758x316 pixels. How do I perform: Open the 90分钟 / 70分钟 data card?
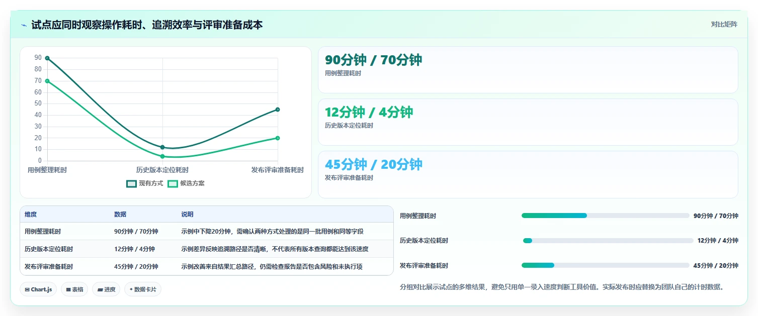pos(528,70)
